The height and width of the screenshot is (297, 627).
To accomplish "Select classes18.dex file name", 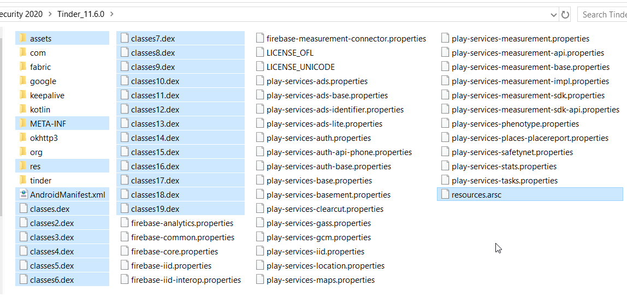I will tap(155, 195).
